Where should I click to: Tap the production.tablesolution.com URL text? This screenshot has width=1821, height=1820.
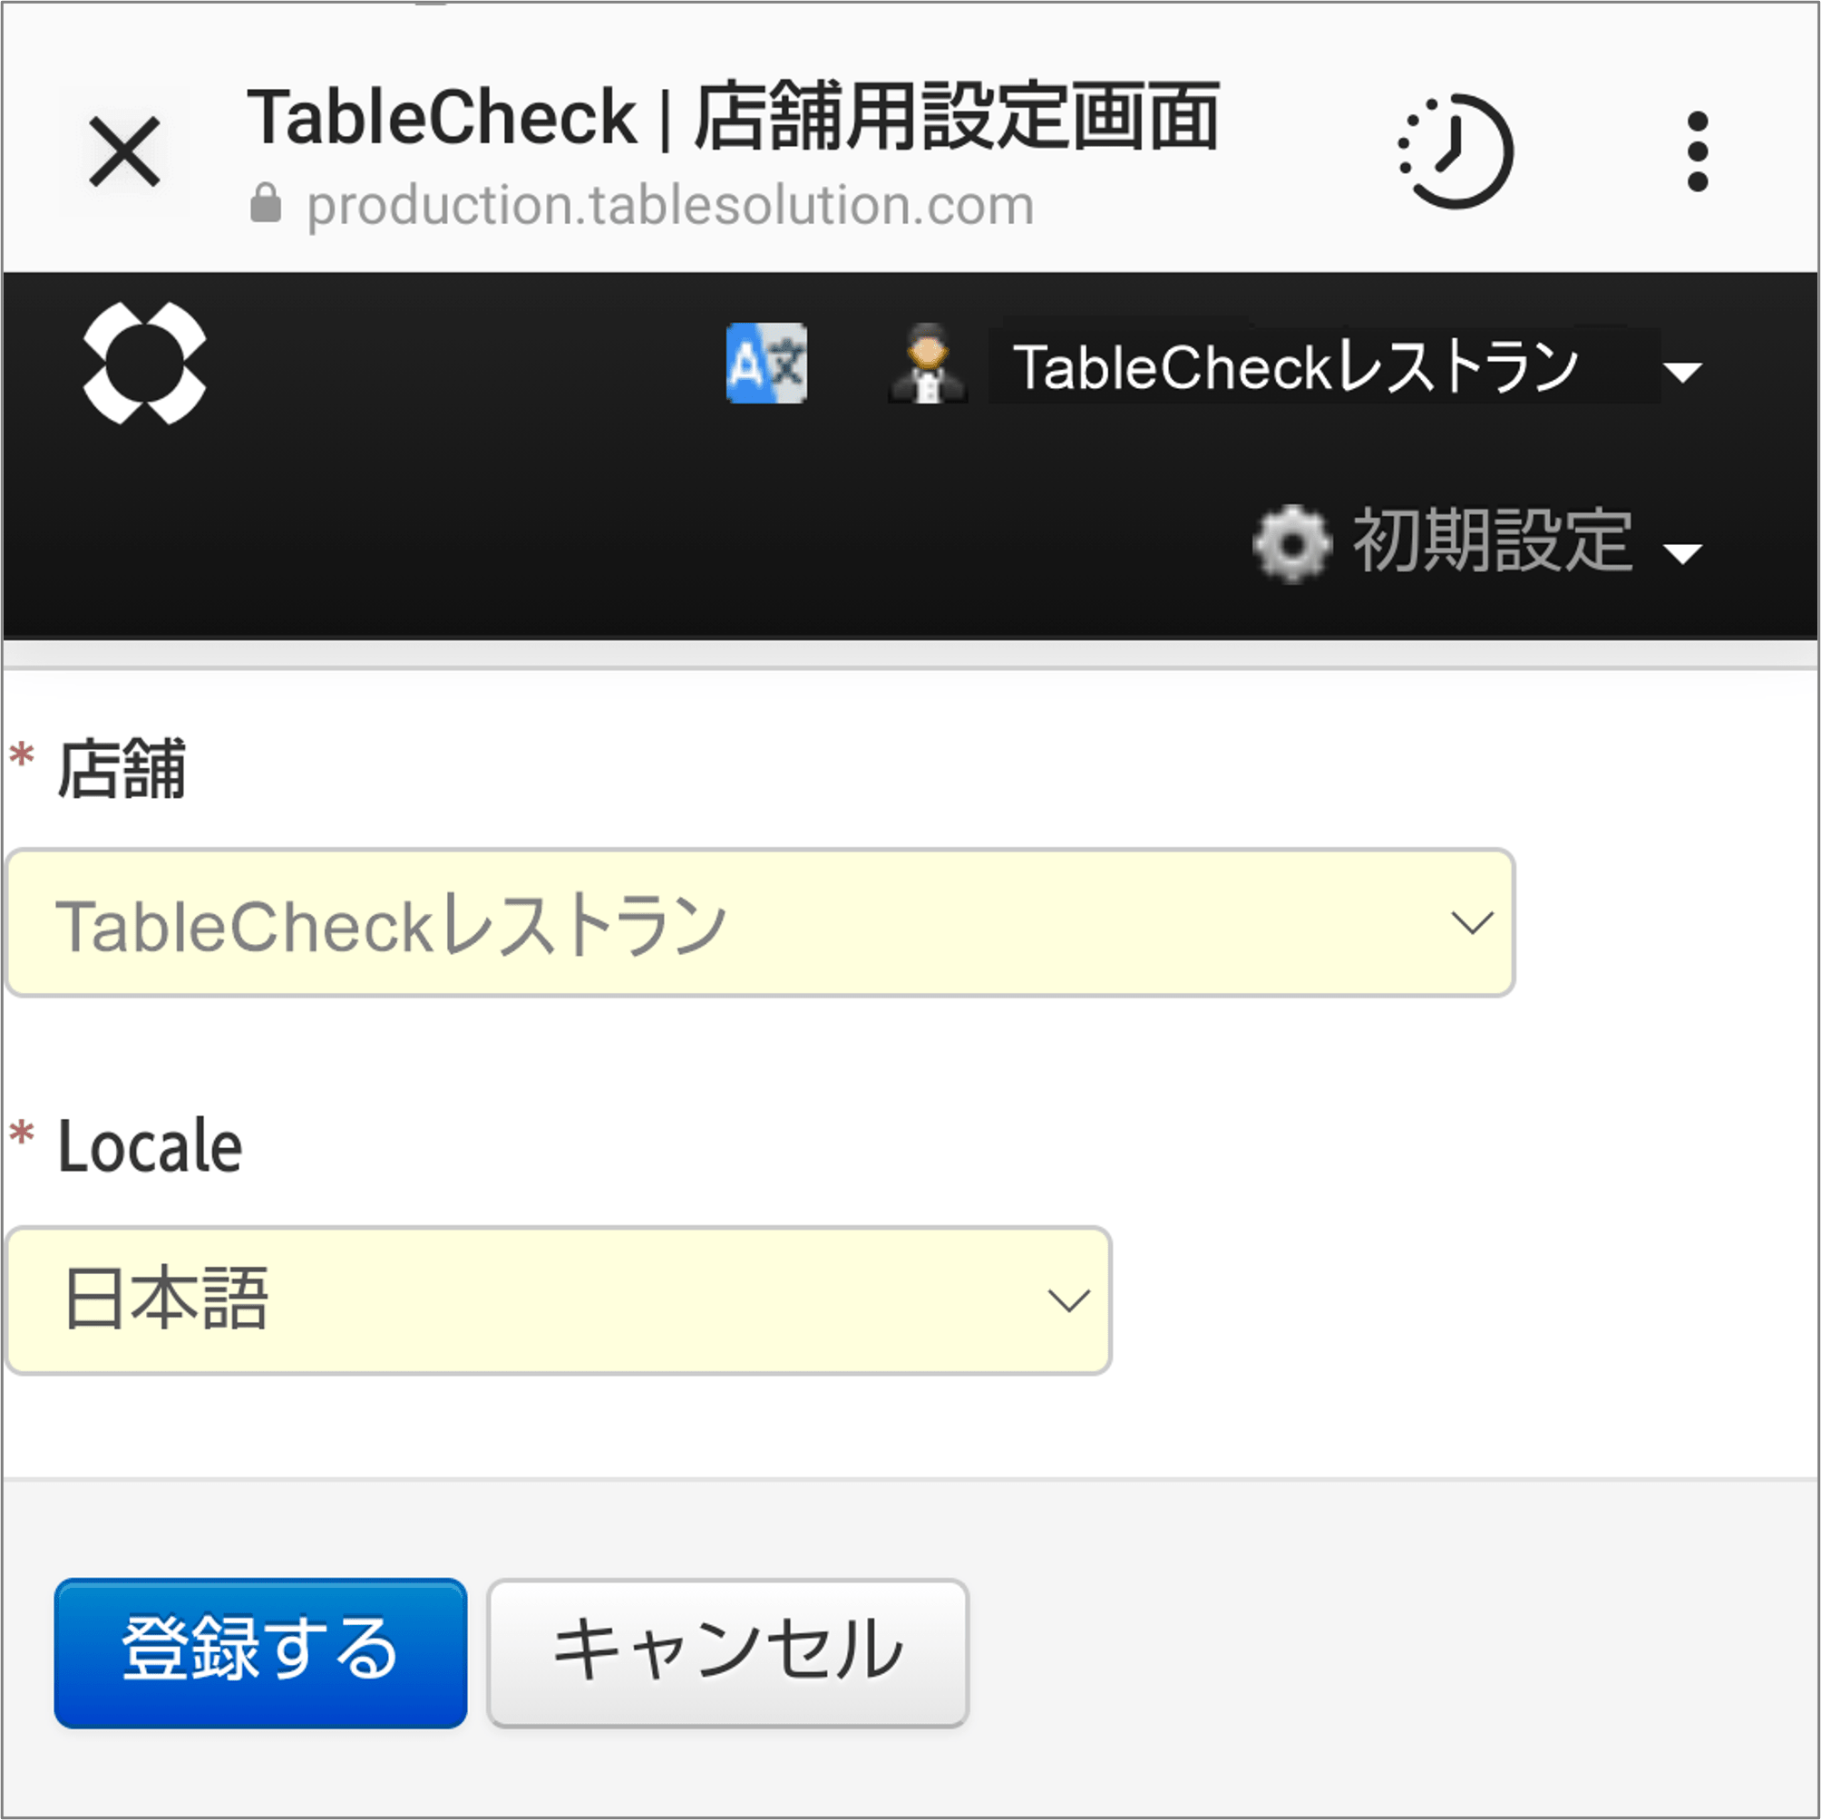(670, 205)
